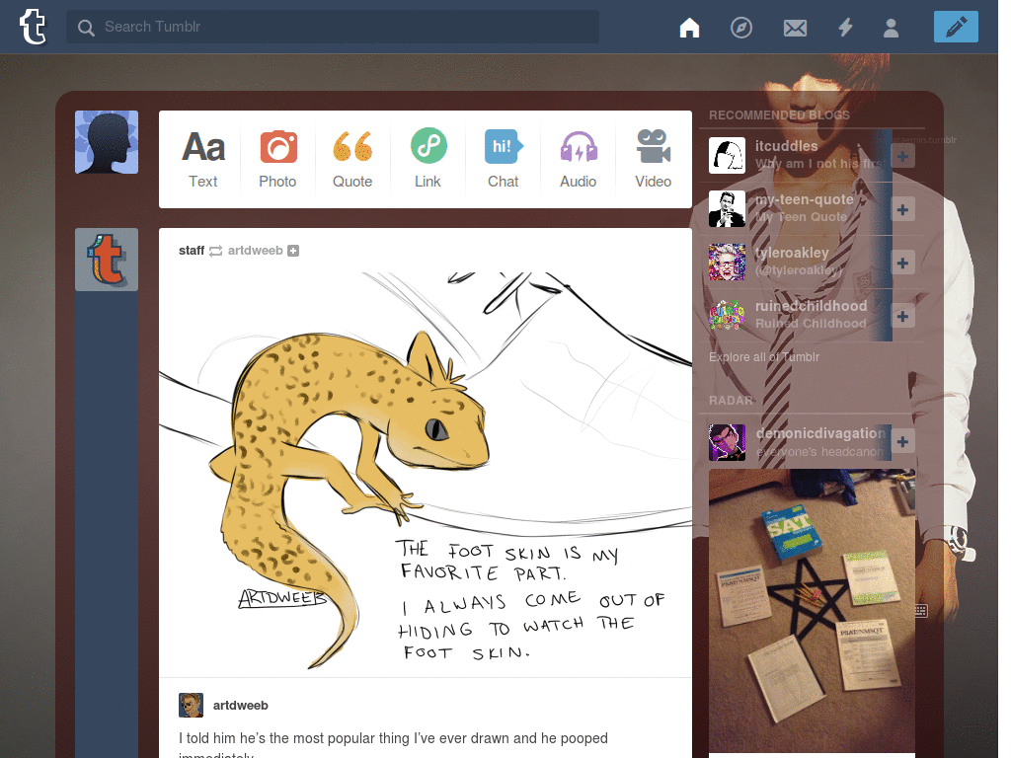Create a new Chat post
Screen dimensions: 1011x758
click(x=503, y=159)
